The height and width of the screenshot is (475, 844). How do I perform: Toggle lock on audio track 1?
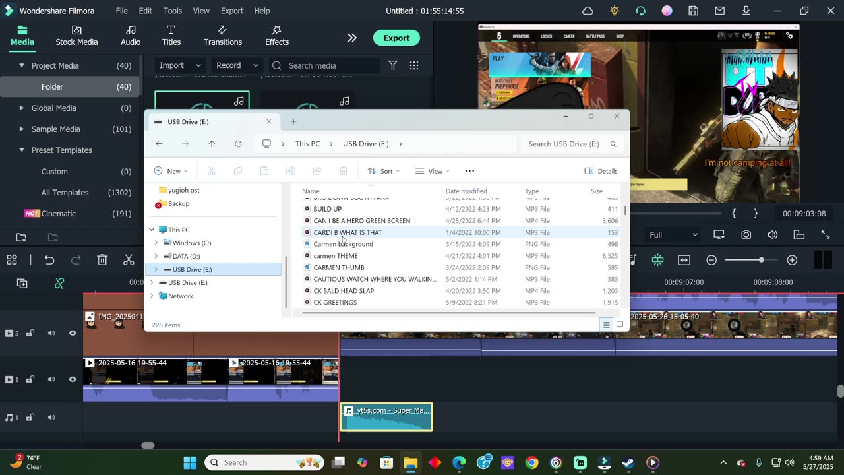pyautogui.click(x=30, y=418)
